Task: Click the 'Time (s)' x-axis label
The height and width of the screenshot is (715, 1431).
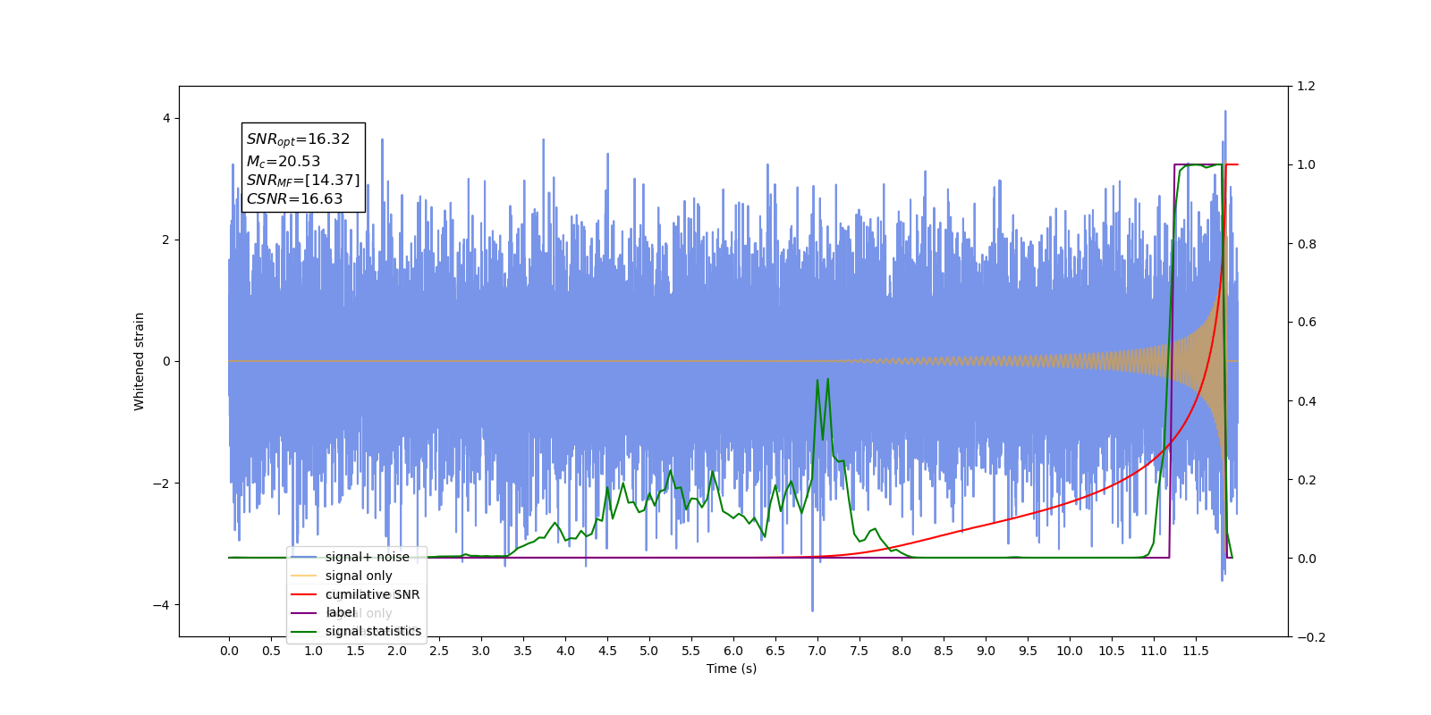Action: (732, 669)
